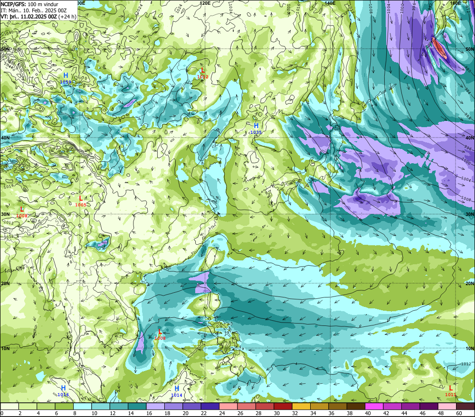The image size is (475, 417).
Task: Pick the light pink 24–26 legend swatch
Action: click(228, 406)
